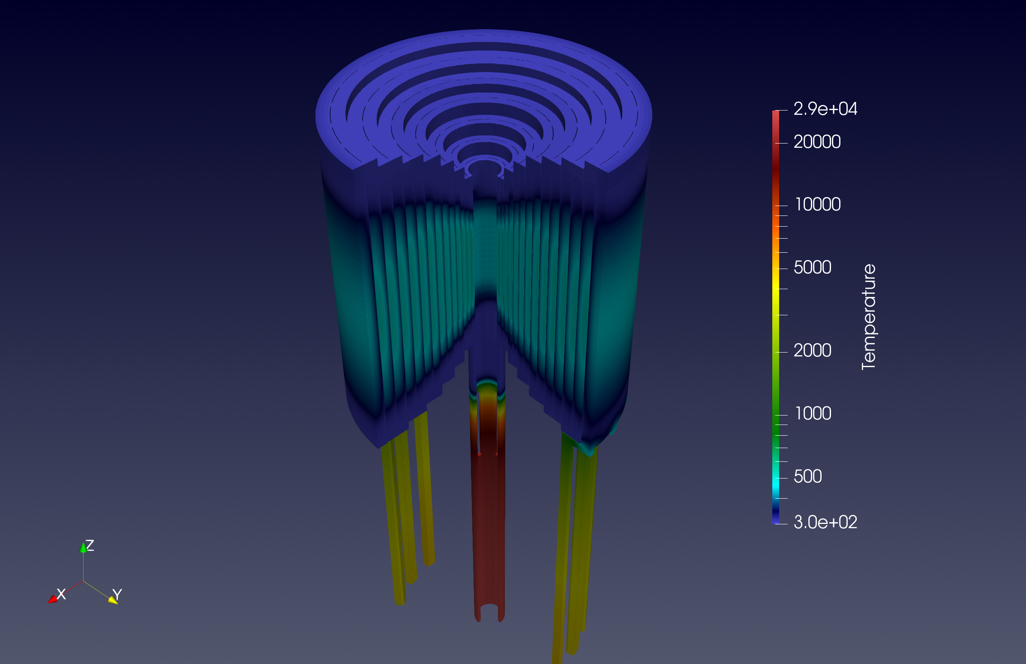Click the 1000 tick label on legend

[x=813, y=414]
